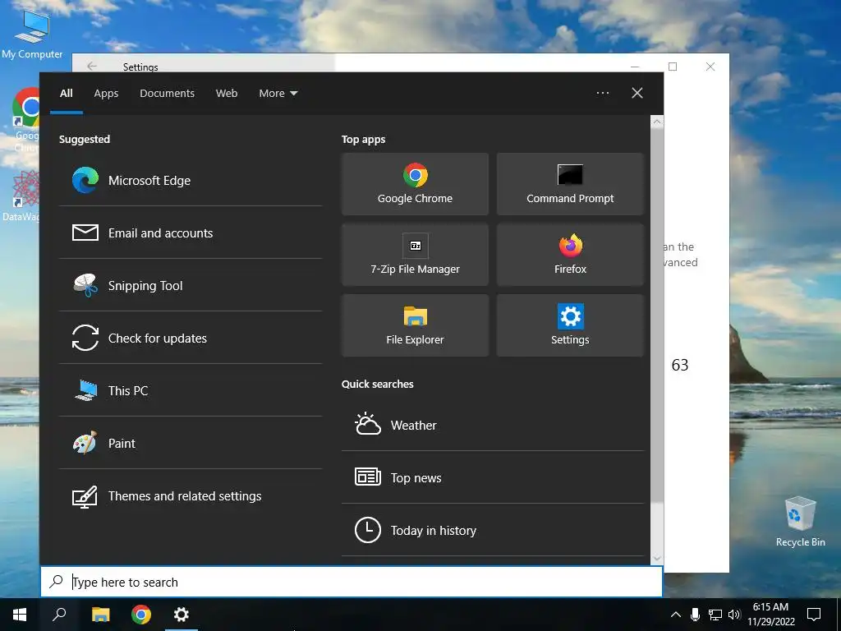
Task: Maximize the Settings window
Action: click(673, 67)
